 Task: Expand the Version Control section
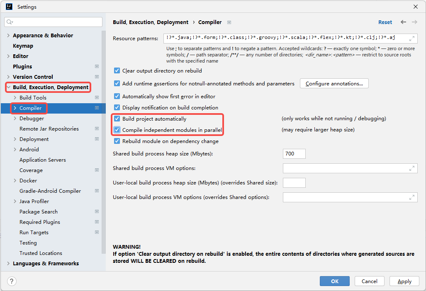(x=8, y=77)
